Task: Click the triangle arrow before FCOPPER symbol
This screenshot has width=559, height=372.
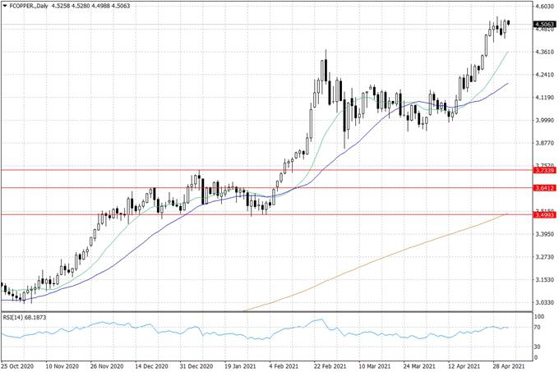Action: (5, 6)
